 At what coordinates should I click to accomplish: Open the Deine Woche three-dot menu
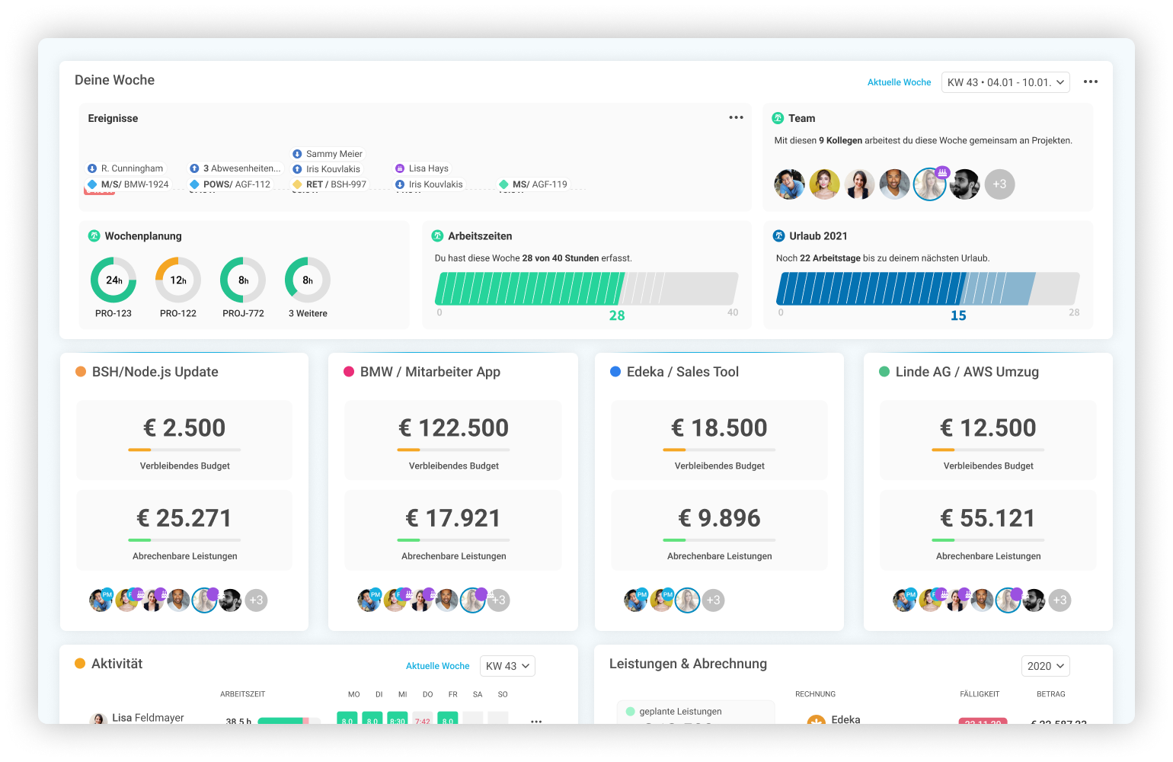(1090, 82)
